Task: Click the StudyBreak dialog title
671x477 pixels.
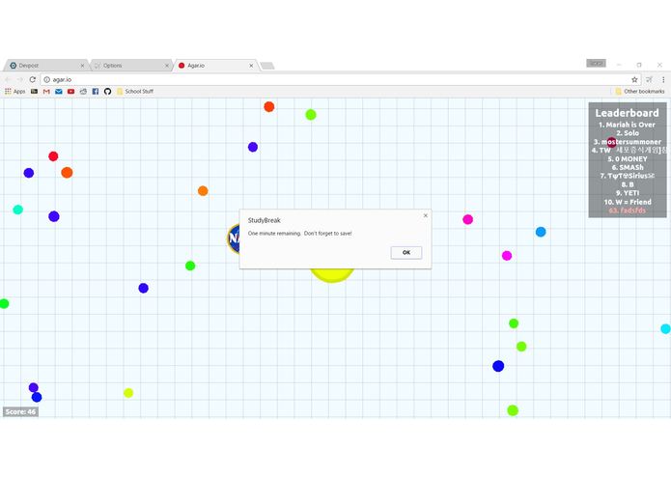Action: (x=264, y=220)
